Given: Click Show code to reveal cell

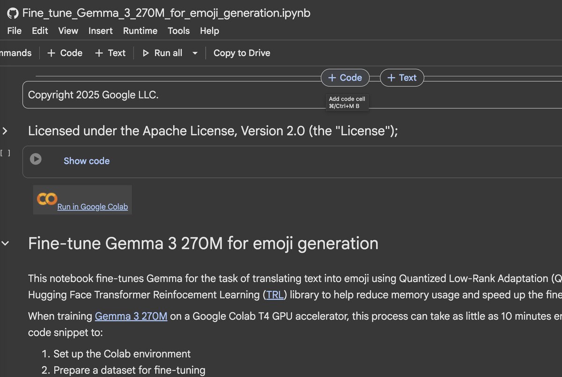Looking at the screenshot, I should 87,161.
